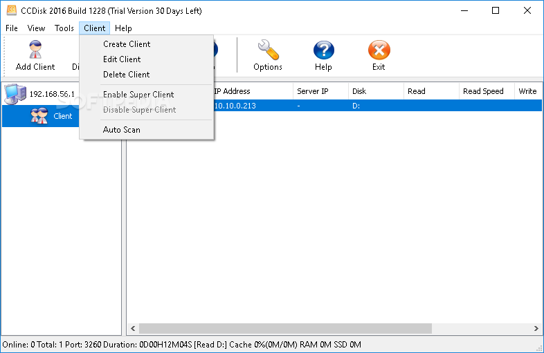This screenshot has width=544, height=353.
Task: Choose Edit Client from the menu
Action: 146,59
